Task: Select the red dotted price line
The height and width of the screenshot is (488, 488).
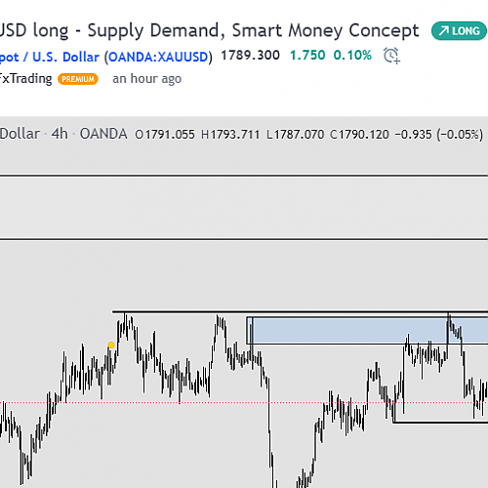Action: click(244, 403)
